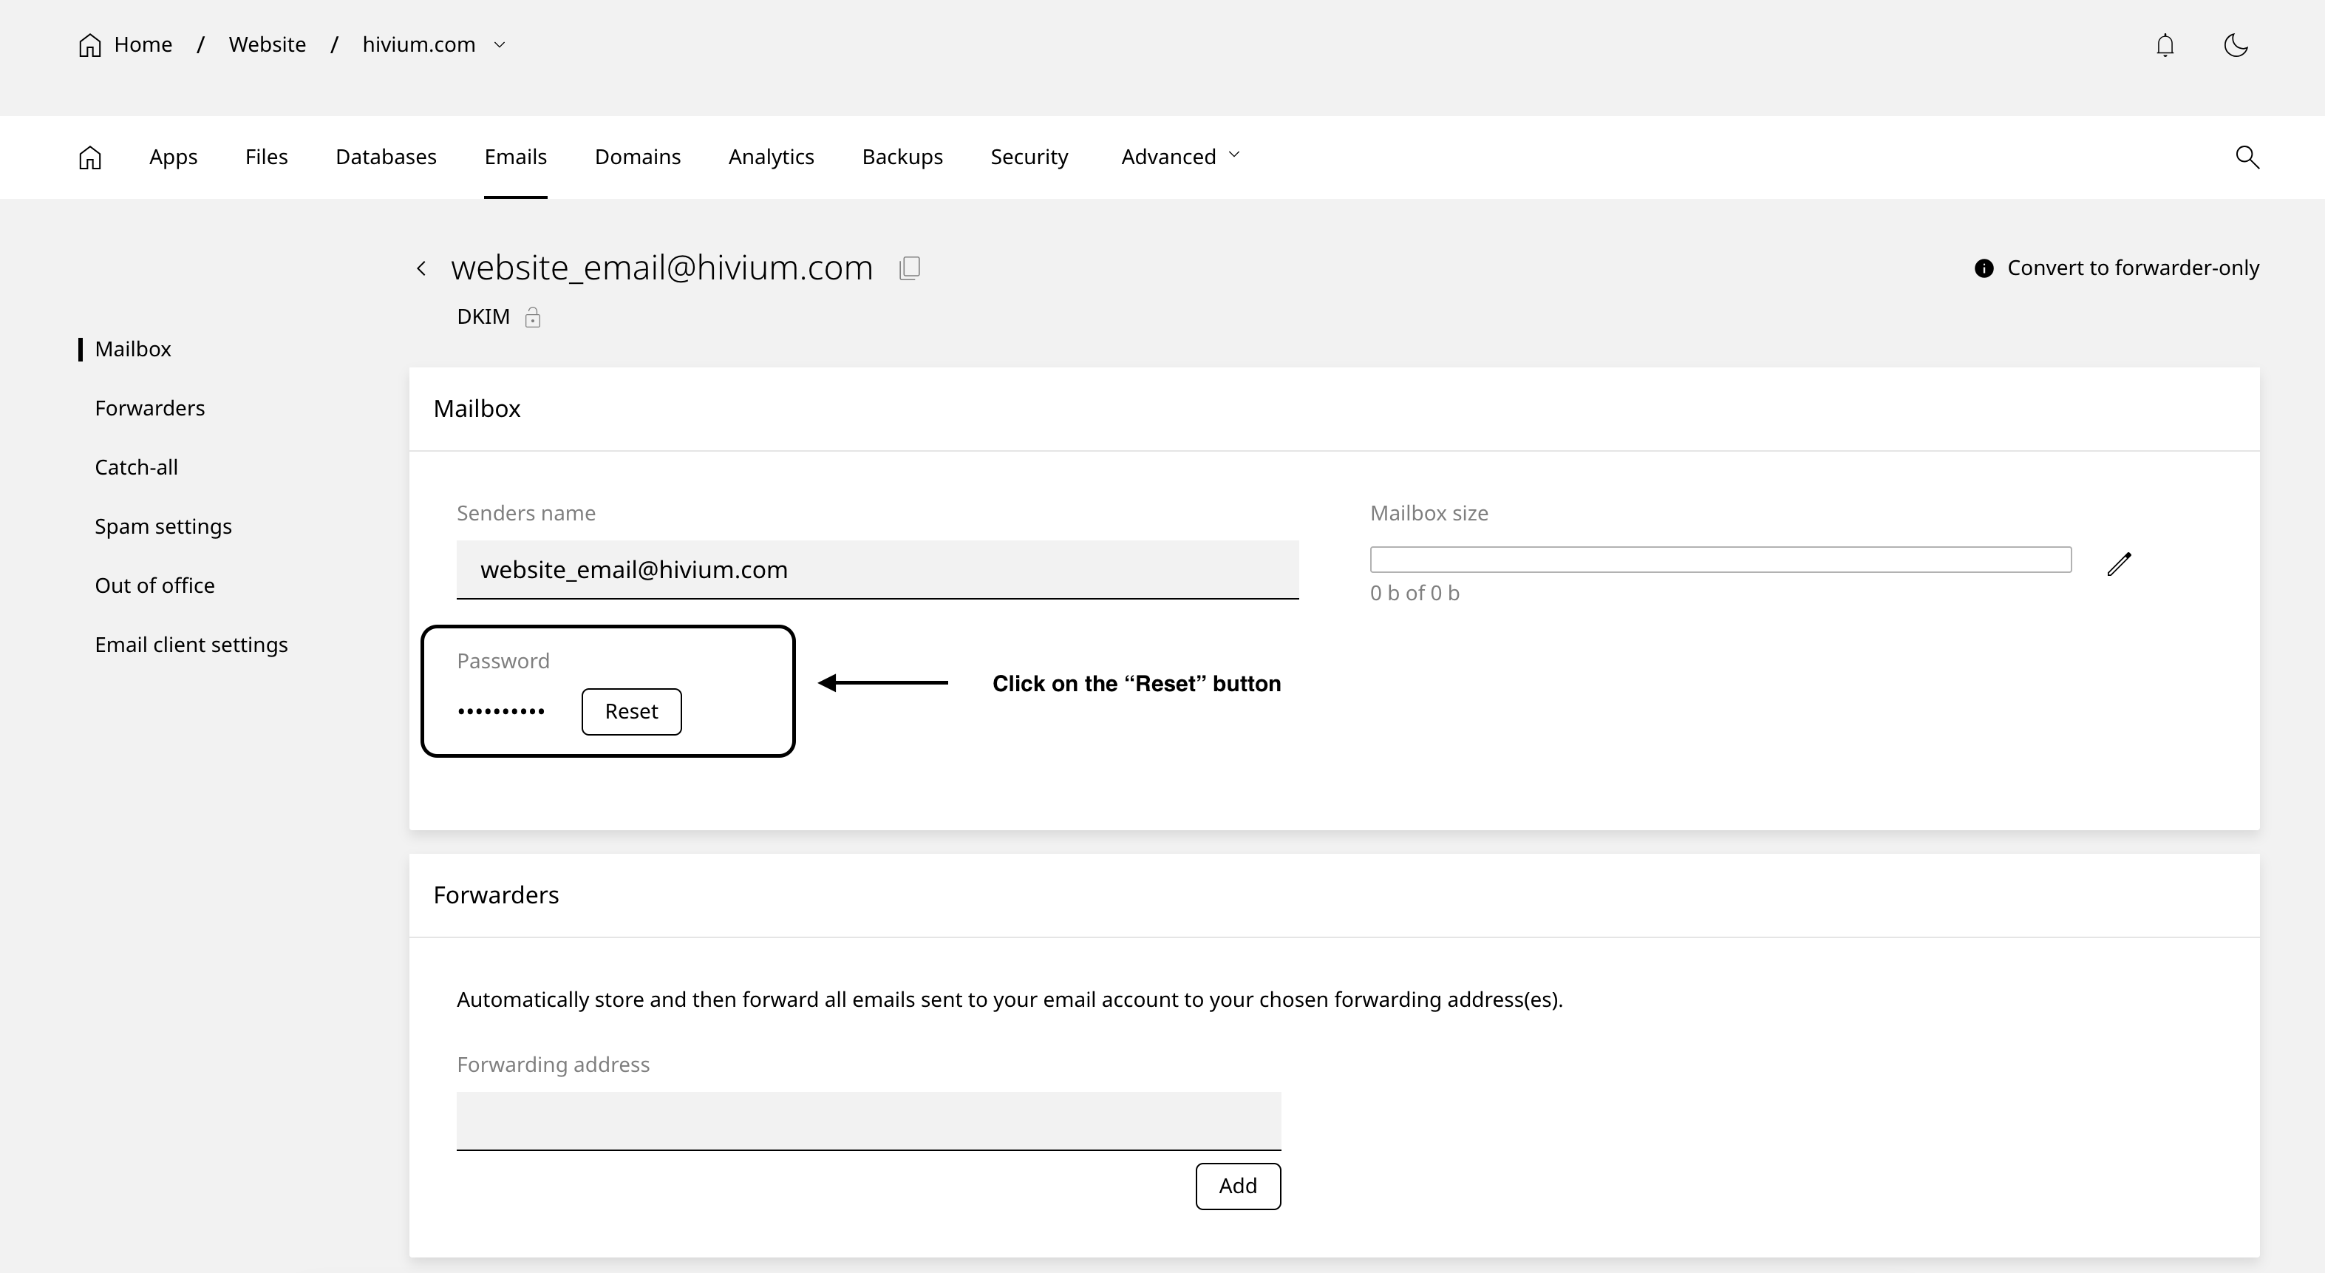
Task: Edit mailbox size with pencil icon
Action: click(2118, 564)
